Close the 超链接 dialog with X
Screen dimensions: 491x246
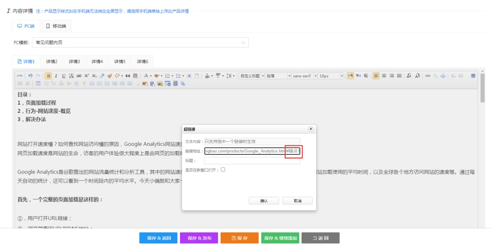(311, 129)
